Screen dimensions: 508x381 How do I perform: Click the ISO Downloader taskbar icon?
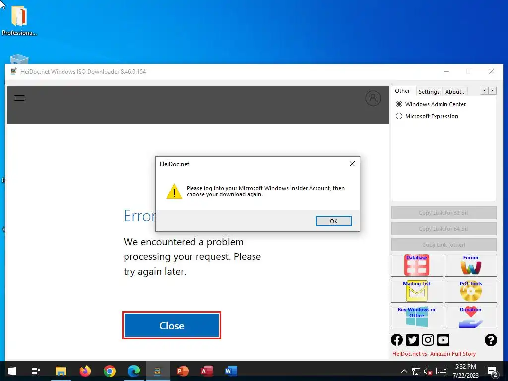point(158,371)
